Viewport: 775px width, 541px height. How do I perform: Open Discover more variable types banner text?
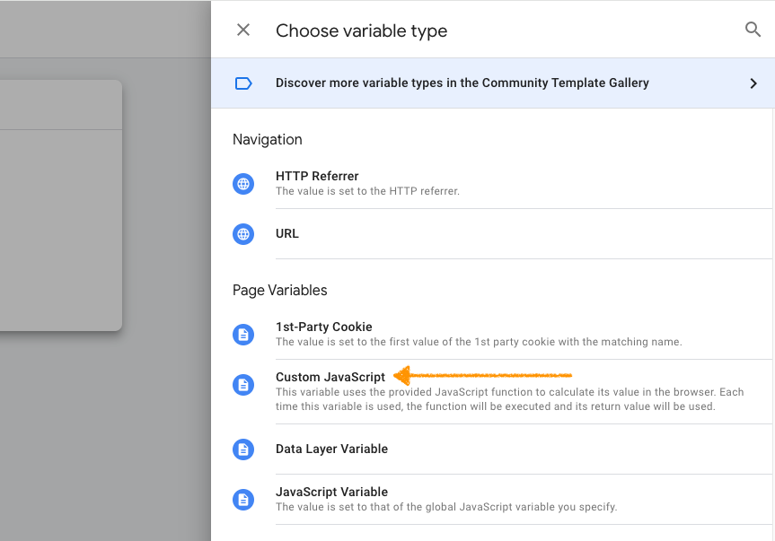click(x=462, y=83)
